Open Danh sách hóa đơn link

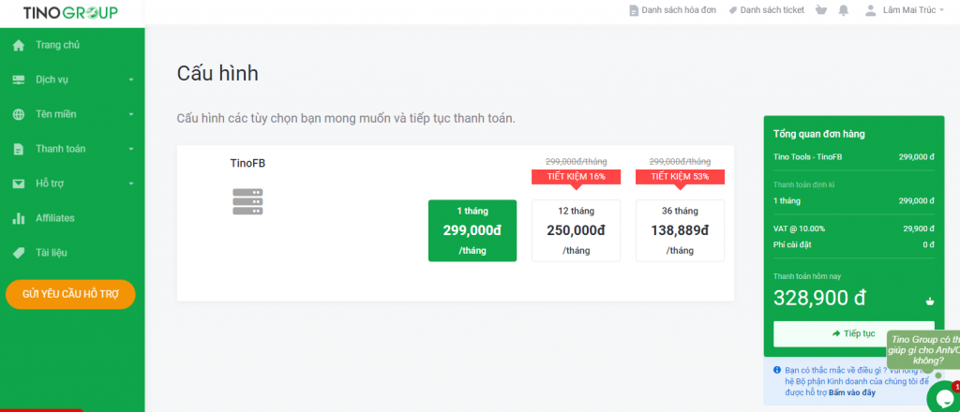click(x=672, y=9)
